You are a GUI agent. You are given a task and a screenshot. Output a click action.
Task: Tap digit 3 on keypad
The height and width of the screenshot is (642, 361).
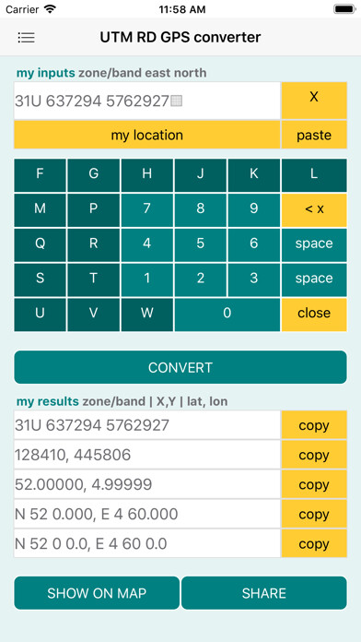(x=254, y=279)
